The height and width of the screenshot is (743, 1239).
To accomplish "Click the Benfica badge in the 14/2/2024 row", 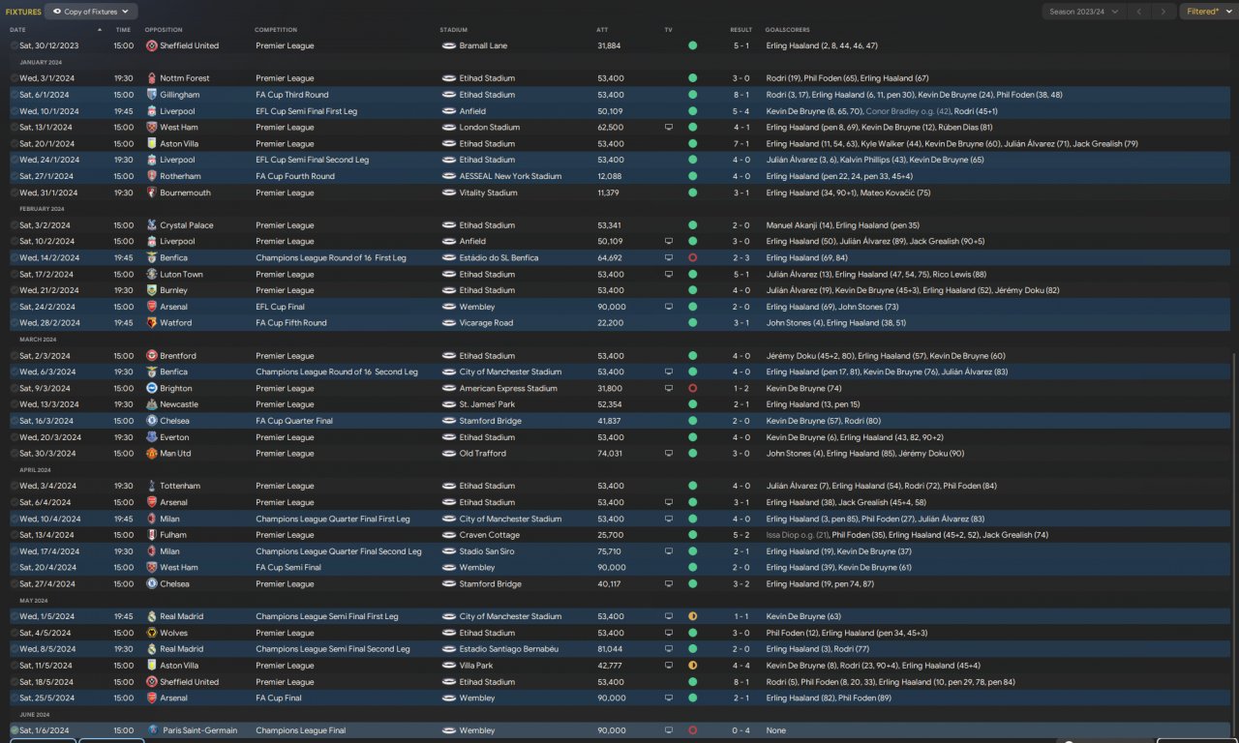I will (152, 258).
